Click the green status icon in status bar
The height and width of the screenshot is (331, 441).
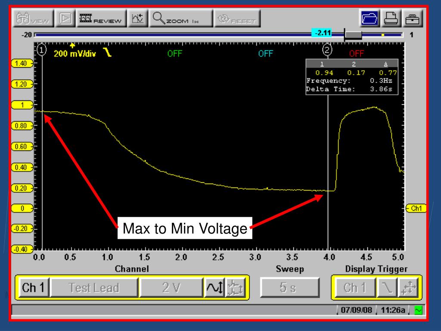(418, 310)
